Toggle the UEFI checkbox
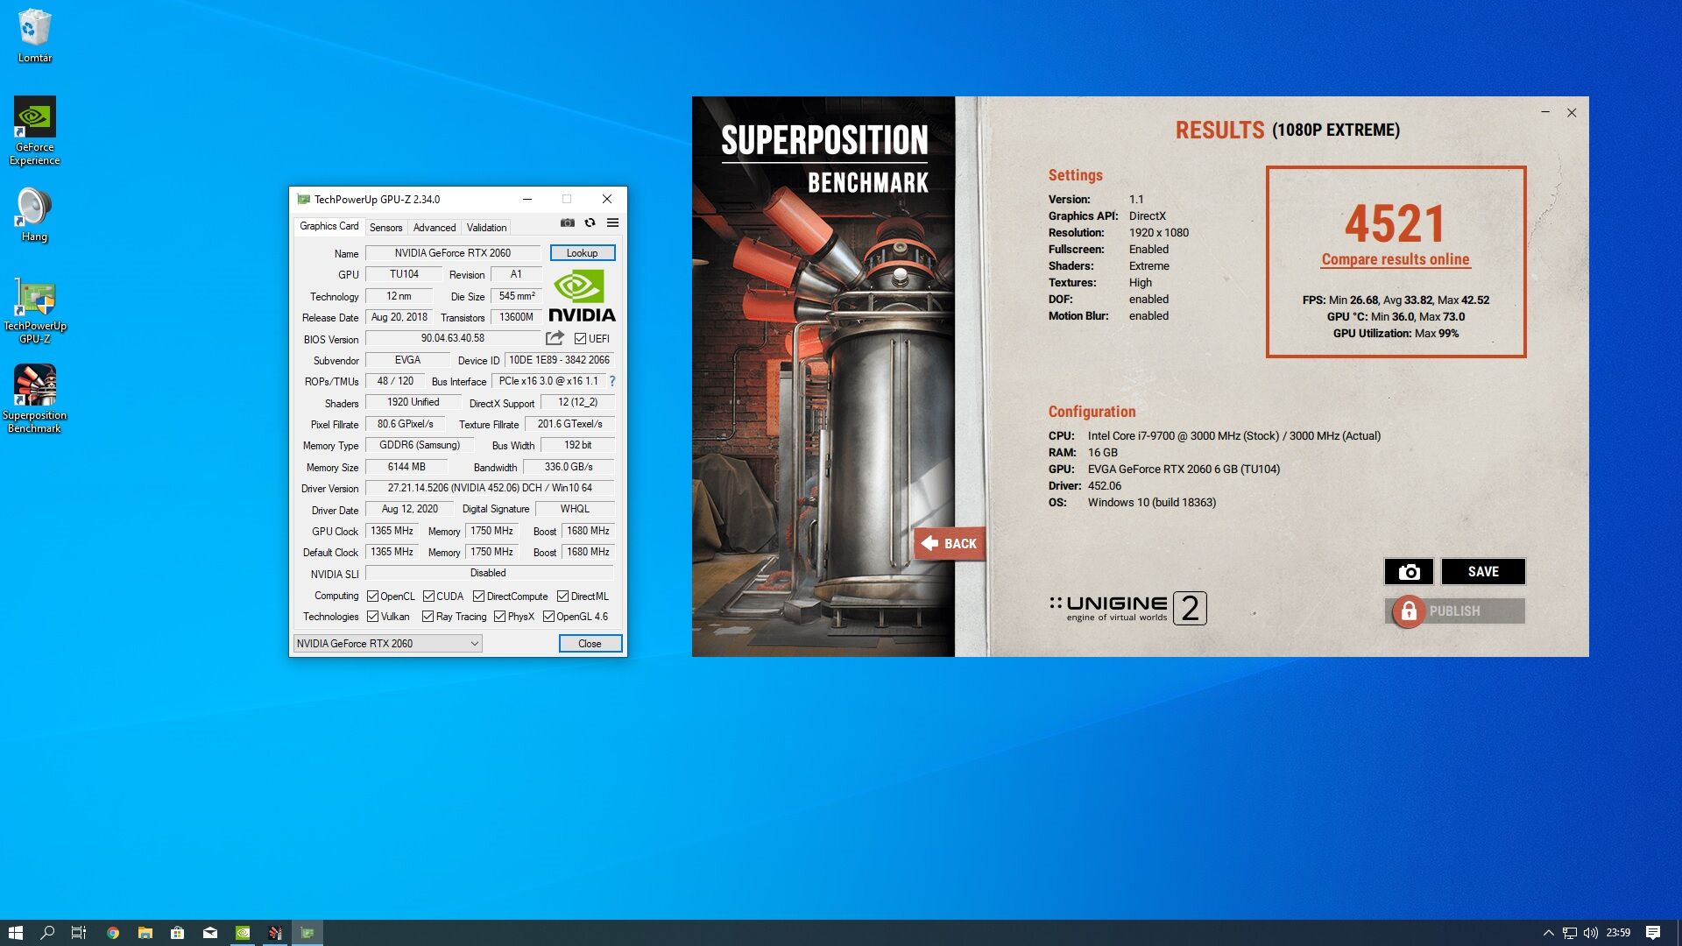Image resolution: width=1682 pixels, height=946 pixels. (x=580, y=339)
